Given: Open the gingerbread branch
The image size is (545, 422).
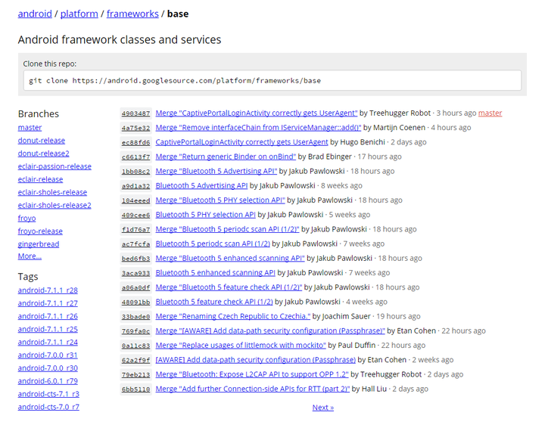Looking at the screenshot, I should (39, 244).
